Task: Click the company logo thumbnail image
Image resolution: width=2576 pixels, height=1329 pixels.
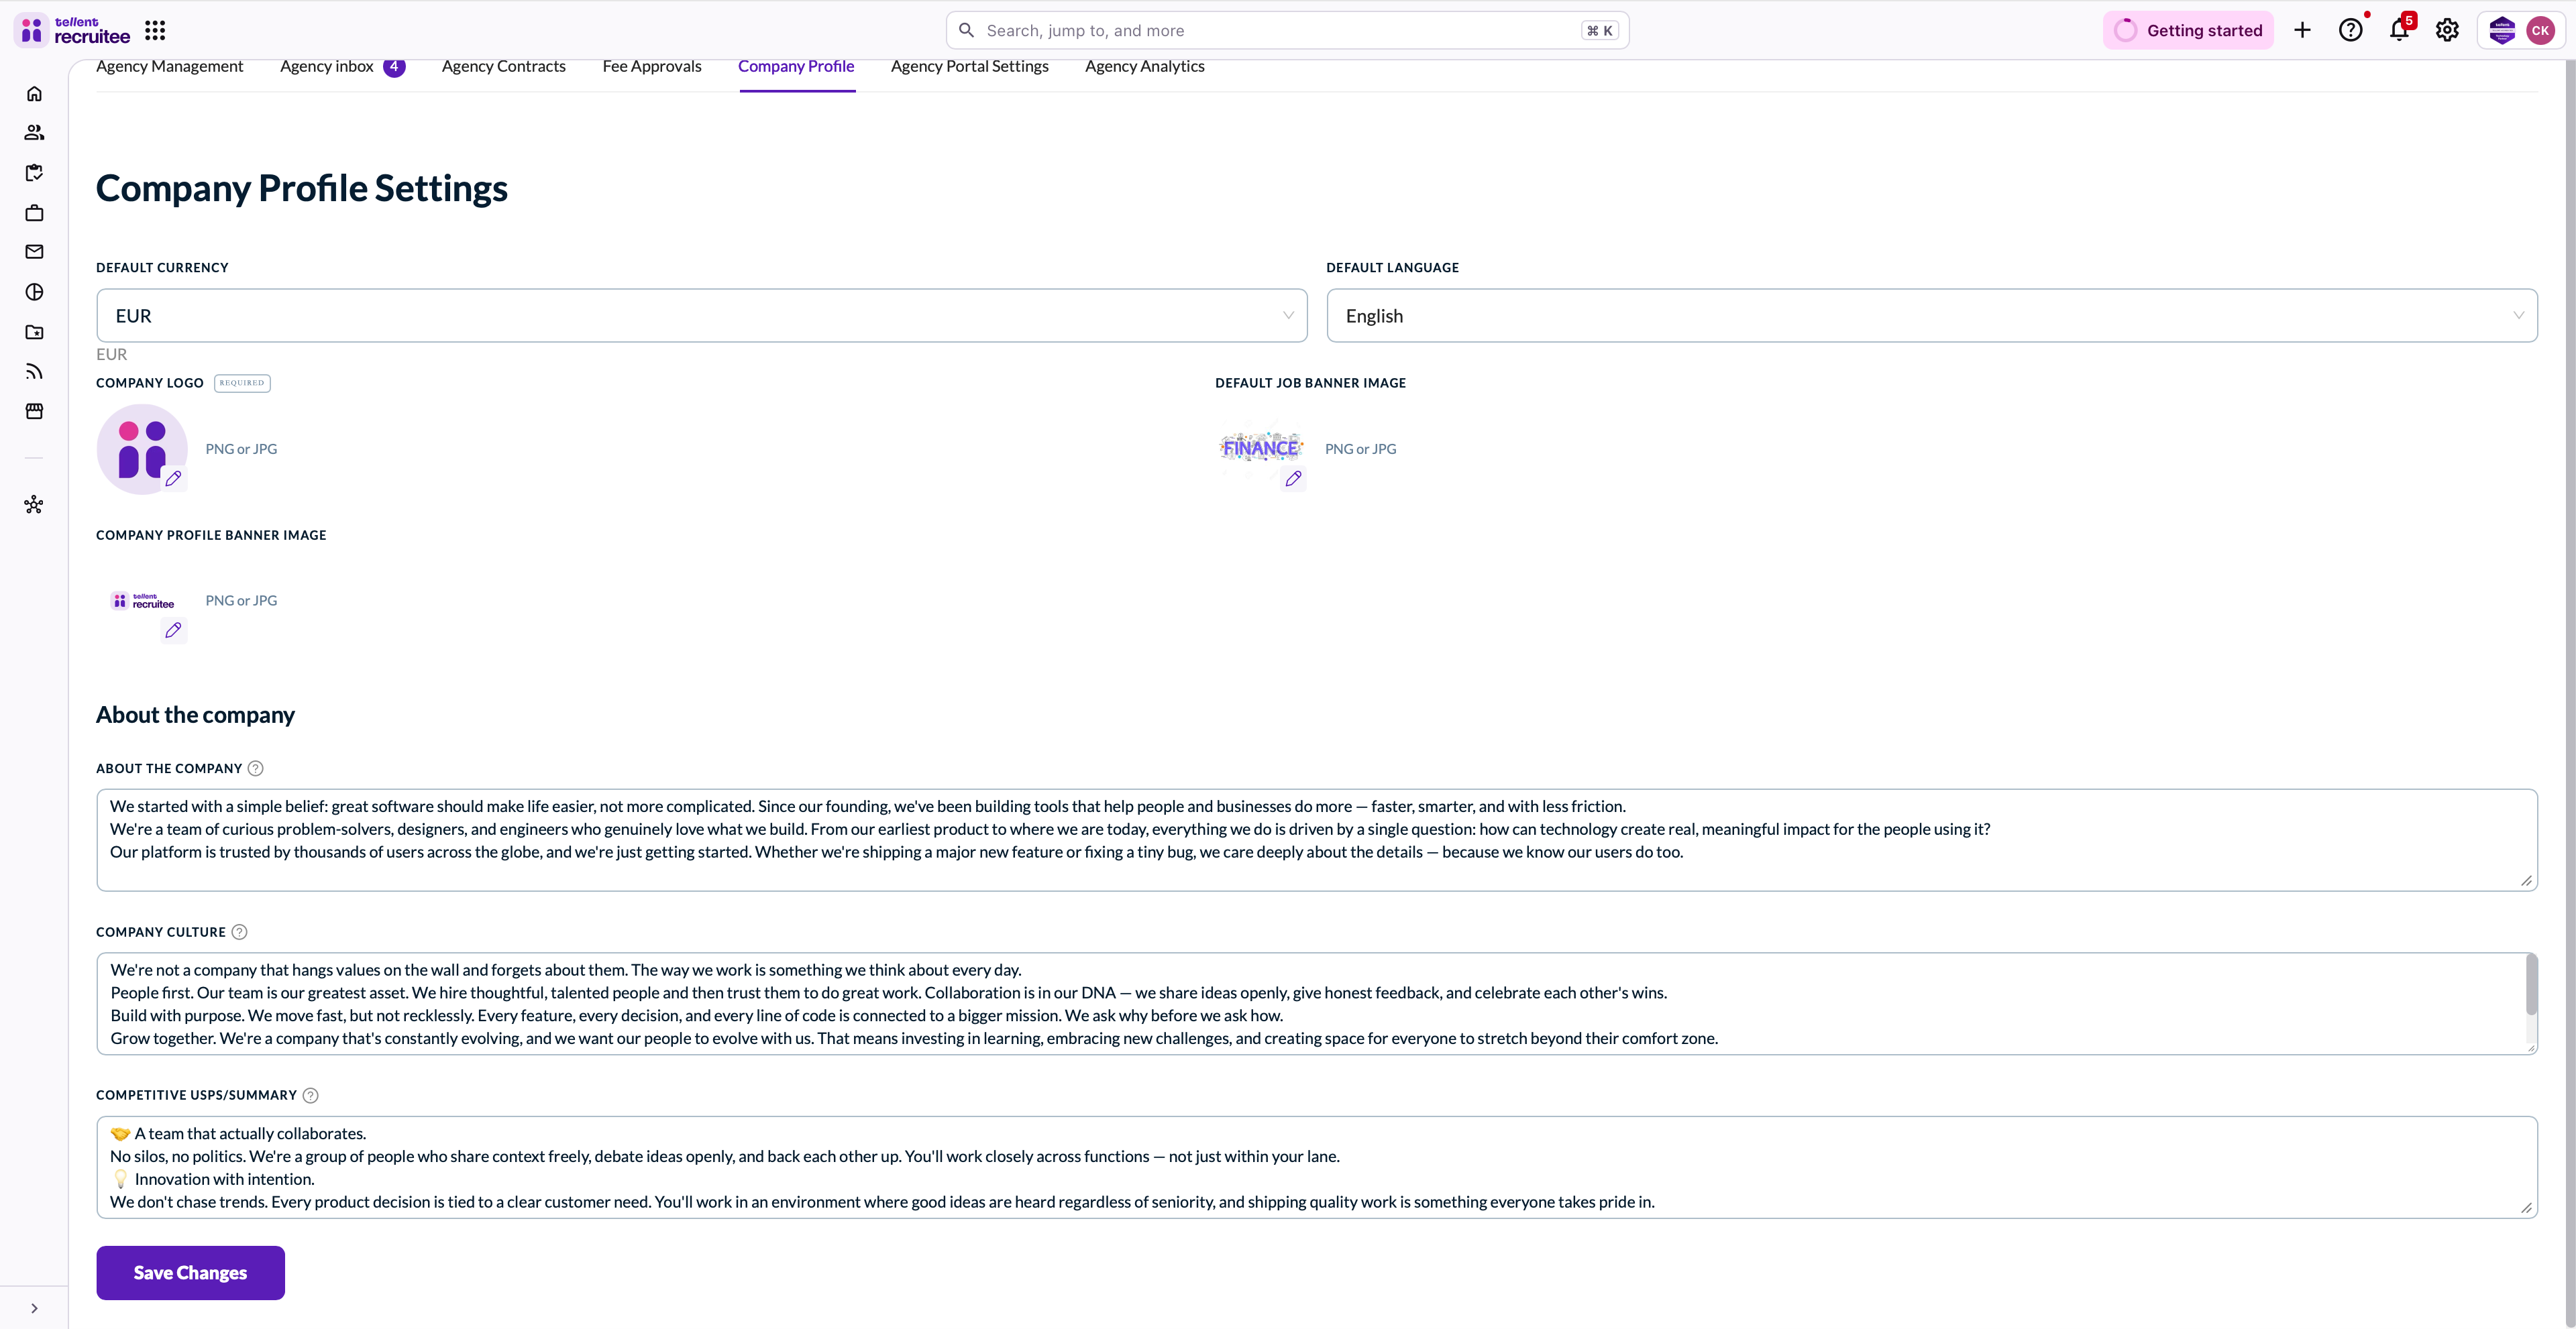Action: coord(142,449)
